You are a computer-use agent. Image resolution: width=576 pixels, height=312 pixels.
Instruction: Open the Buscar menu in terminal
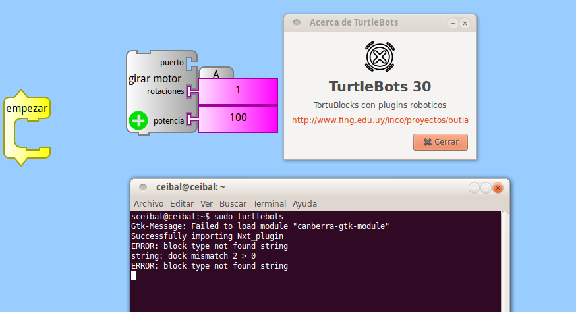tap(233, 203)
